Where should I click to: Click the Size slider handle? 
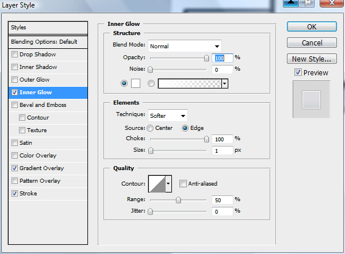click(151, 151)
